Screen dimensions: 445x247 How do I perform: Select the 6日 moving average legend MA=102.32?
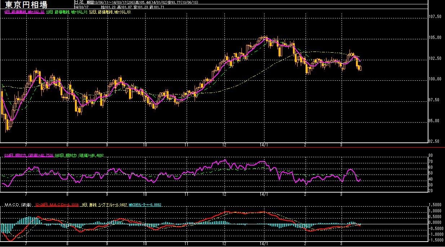(24, 12)
